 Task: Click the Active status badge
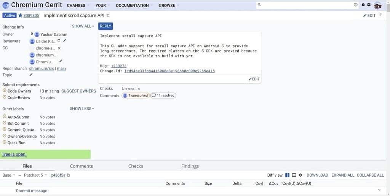(10, 15)
